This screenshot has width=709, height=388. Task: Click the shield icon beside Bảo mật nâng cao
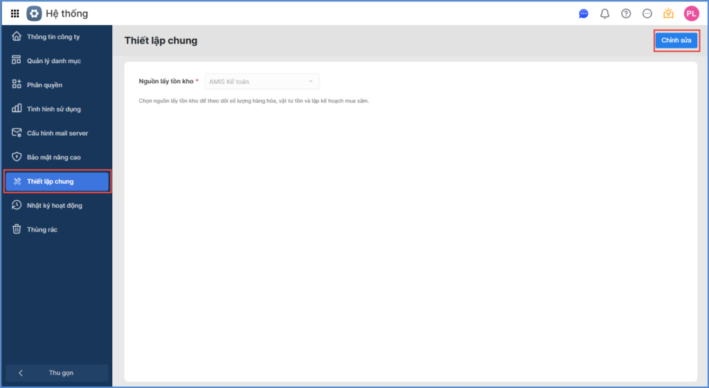coord(17,157)
